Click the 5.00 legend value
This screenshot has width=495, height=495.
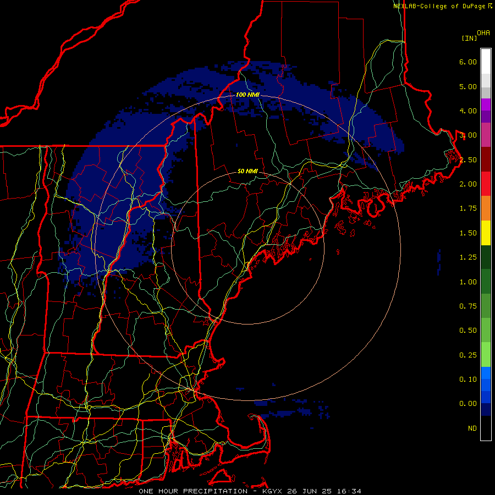468,86
